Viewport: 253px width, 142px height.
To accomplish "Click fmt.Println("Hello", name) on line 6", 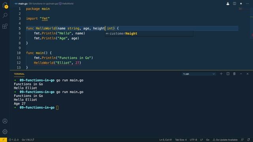I will tap(59, 33).
